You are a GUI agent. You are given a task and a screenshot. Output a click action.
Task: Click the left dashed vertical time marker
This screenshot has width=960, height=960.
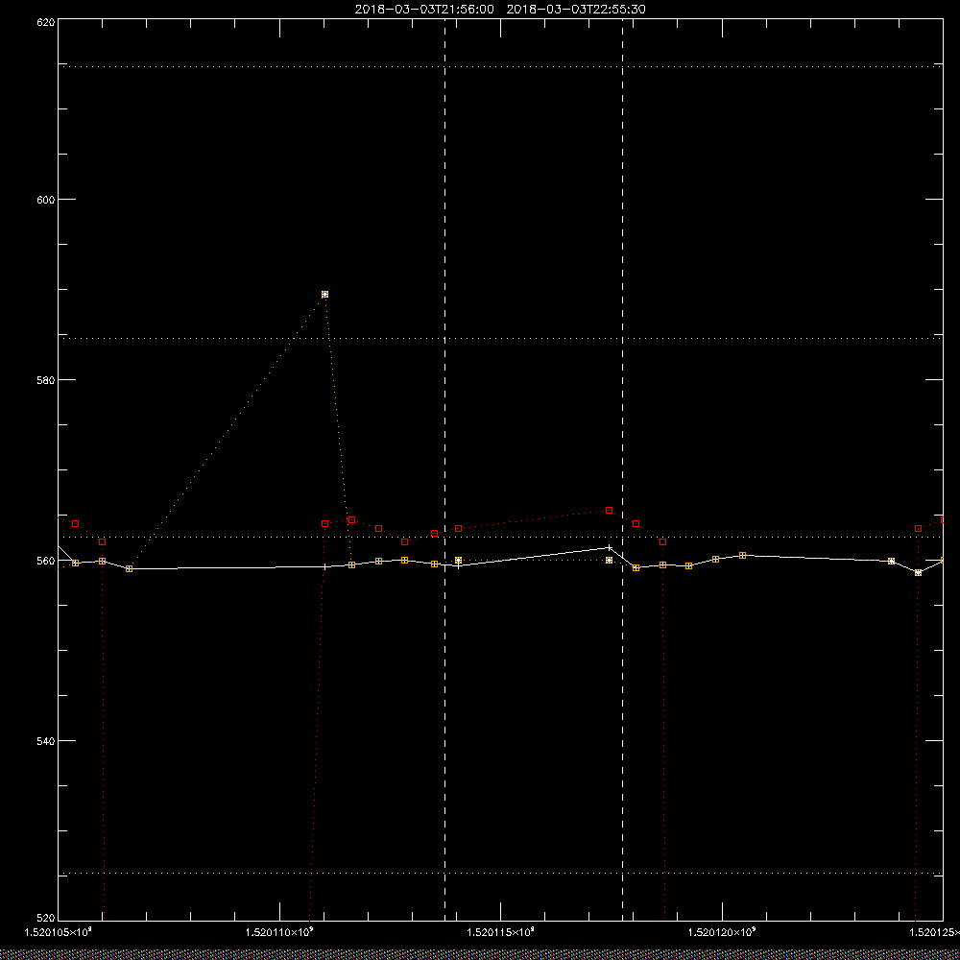pos(445,469)
